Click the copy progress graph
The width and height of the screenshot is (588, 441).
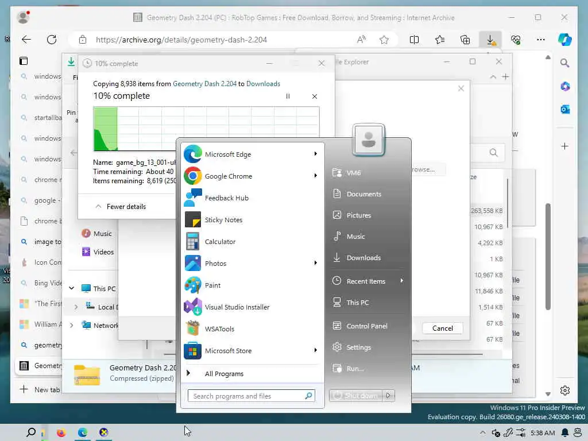206,129
